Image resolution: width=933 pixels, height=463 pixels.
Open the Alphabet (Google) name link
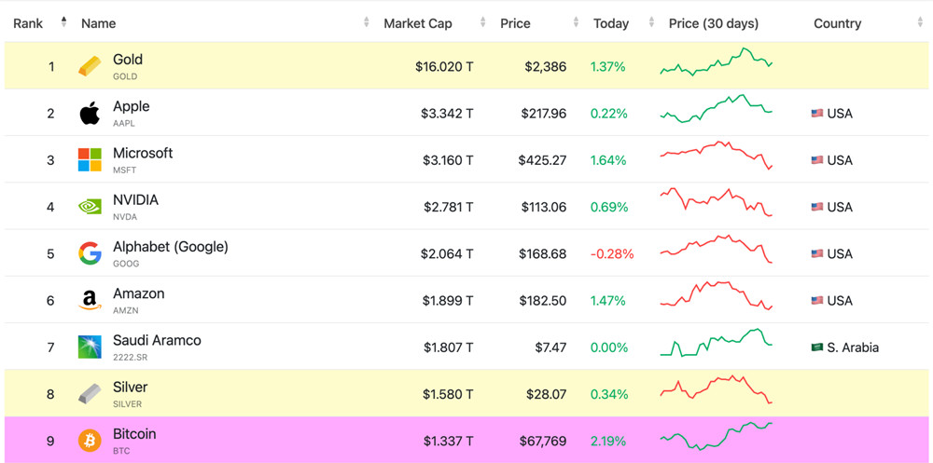pyautogui.click(x=170, y=247)
